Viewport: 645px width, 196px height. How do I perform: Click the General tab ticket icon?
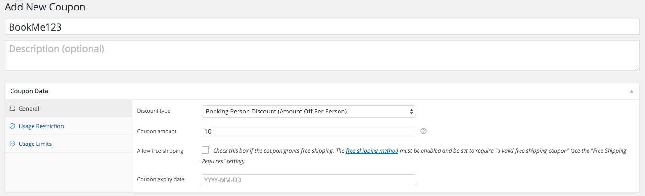tap(12, 109)
